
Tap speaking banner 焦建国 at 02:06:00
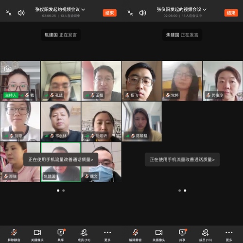pyautogui.click(x=182, y=35)
